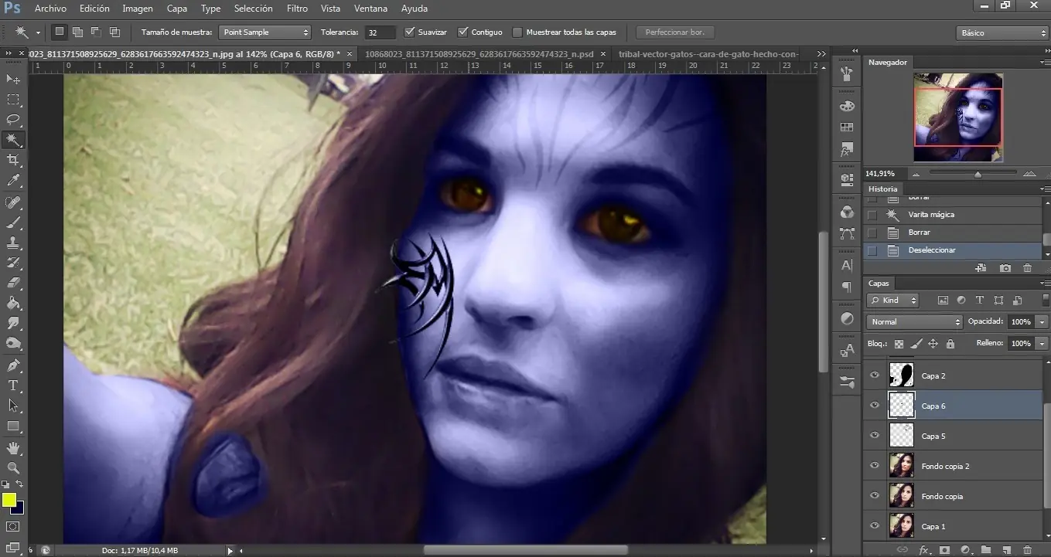Viewport: 1051px width, 557px height.
Task: Hide layer Fondo copia 2
Action: [x=875, y=466]
